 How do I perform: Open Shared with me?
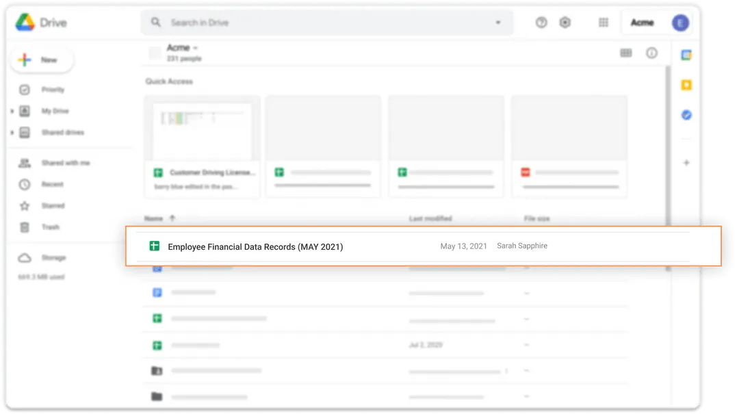coord(65,163)
